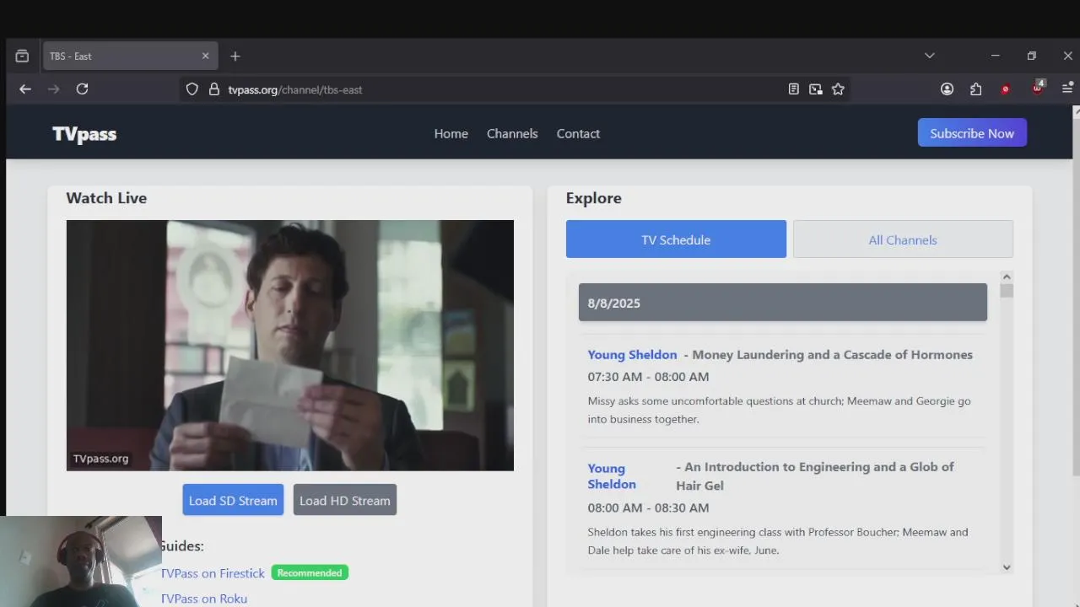Click the Subscribe Now button
This screenshot has width=1080, height=607.
[x=972, y=133]
